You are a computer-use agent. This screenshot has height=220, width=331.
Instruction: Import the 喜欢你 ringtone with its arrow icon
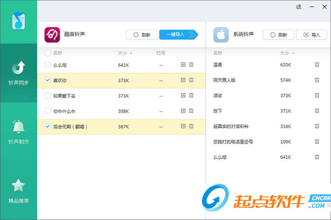coord(183,80)
